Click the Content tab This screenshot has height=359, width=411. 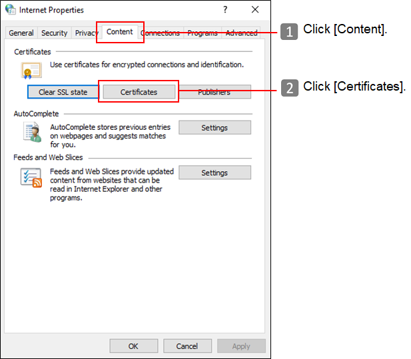[120, 32]
